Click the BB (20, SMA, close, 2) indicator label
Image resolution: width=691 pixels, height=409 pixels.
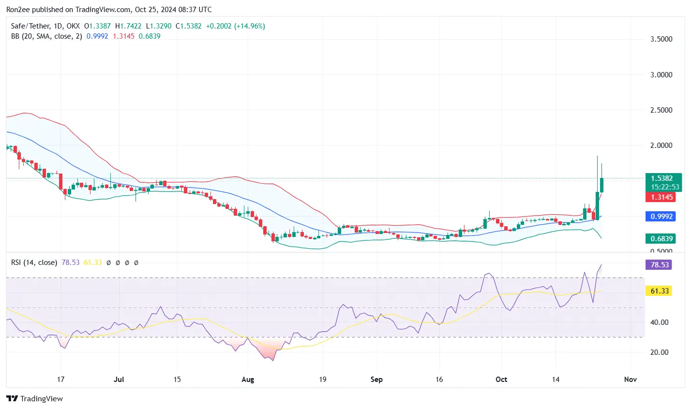click(x=46, y=36)
